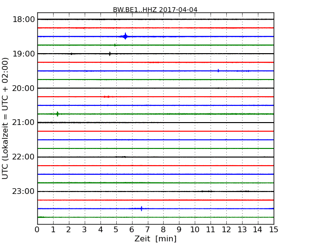Click x-axis tick label 11
The height and width of the screenshot is (249, 311).
click(211, 230)
